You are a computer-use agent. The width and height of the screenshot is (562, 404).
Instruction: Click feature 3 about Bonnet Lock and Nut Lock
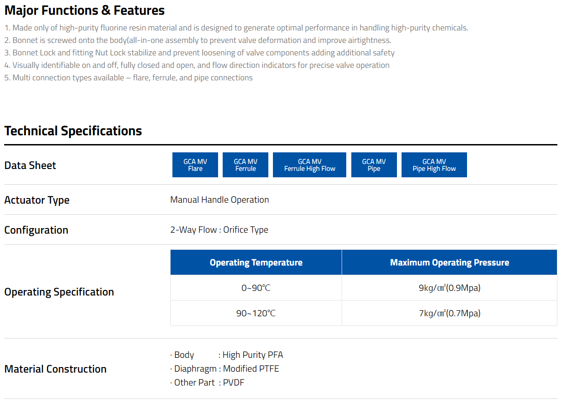(199, 53)
